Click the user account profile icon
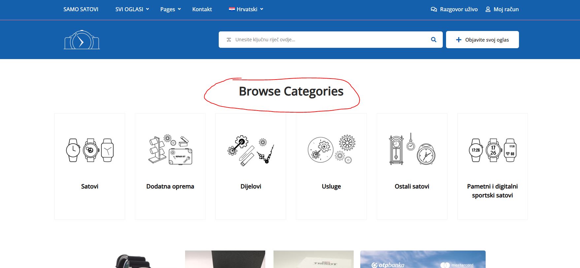 click(x=488, y=9)
